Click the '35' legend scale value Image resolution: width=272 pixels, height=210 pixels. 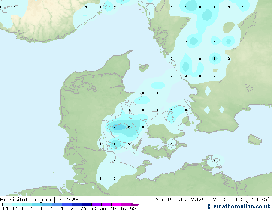103,208
